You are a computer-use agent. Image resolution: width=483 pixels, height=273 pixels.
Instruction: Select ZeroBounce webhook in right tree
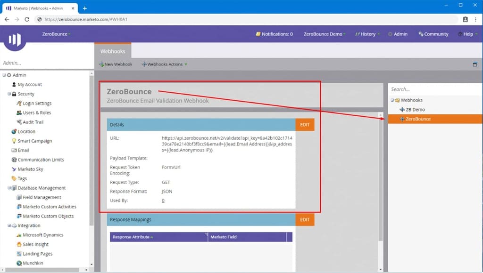(x=435, y=119)
